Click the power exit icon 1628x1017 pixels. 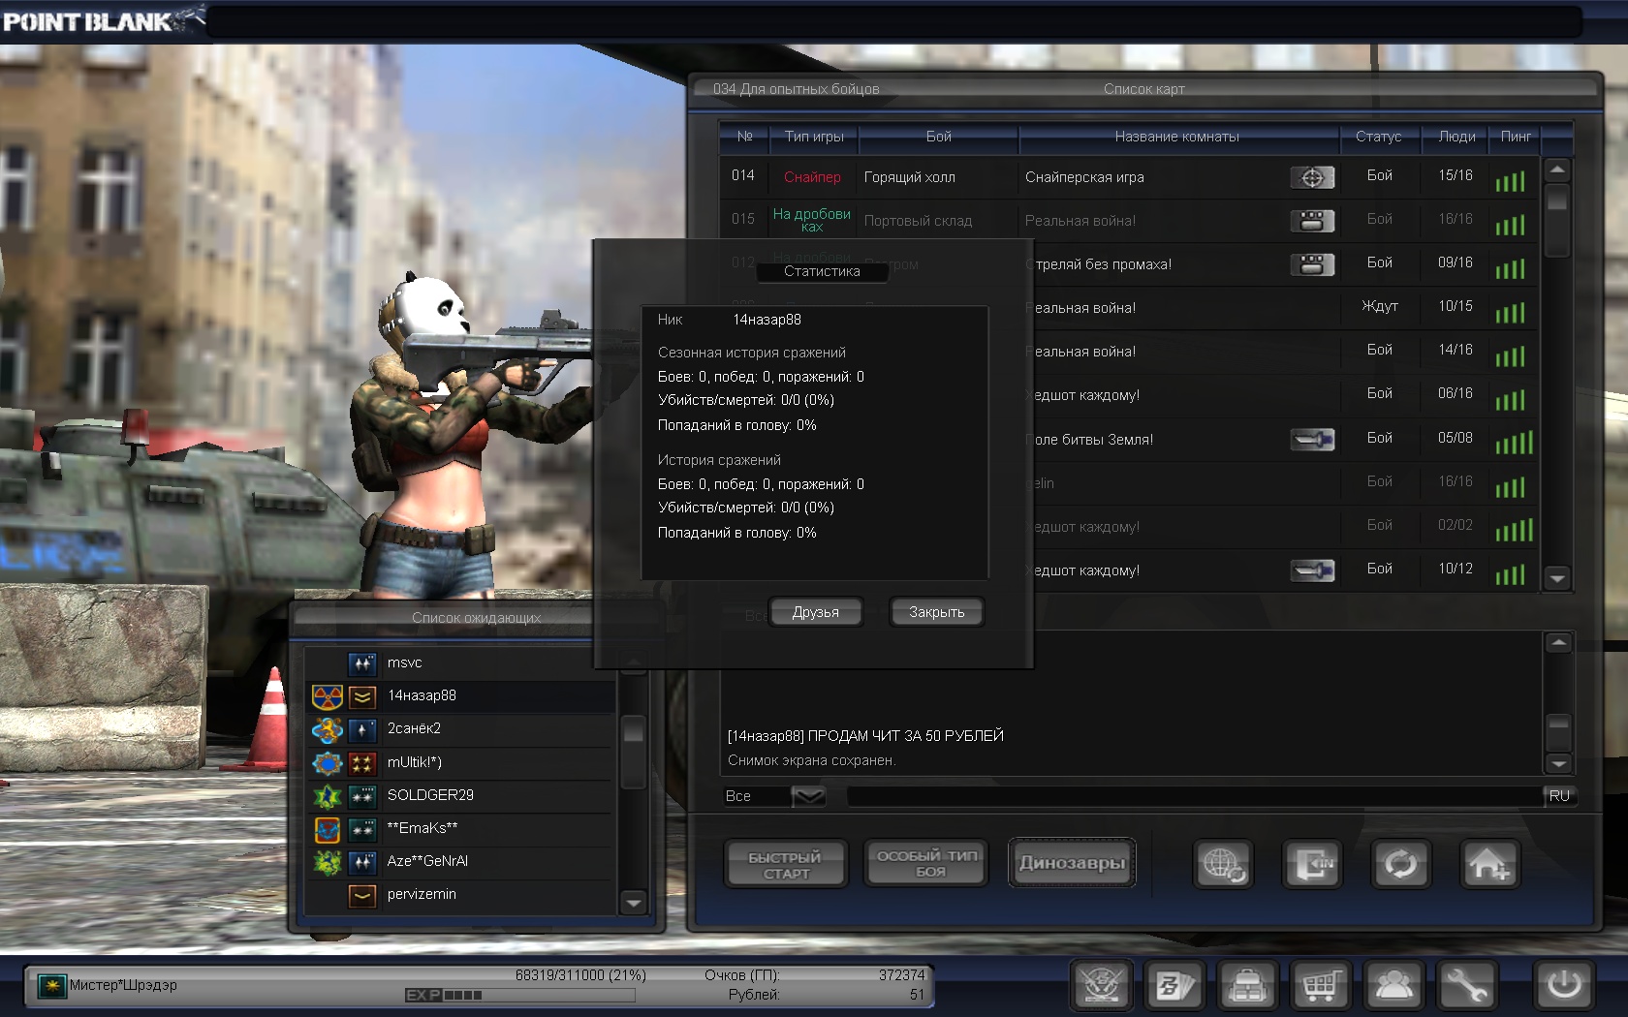[1564, 986]
